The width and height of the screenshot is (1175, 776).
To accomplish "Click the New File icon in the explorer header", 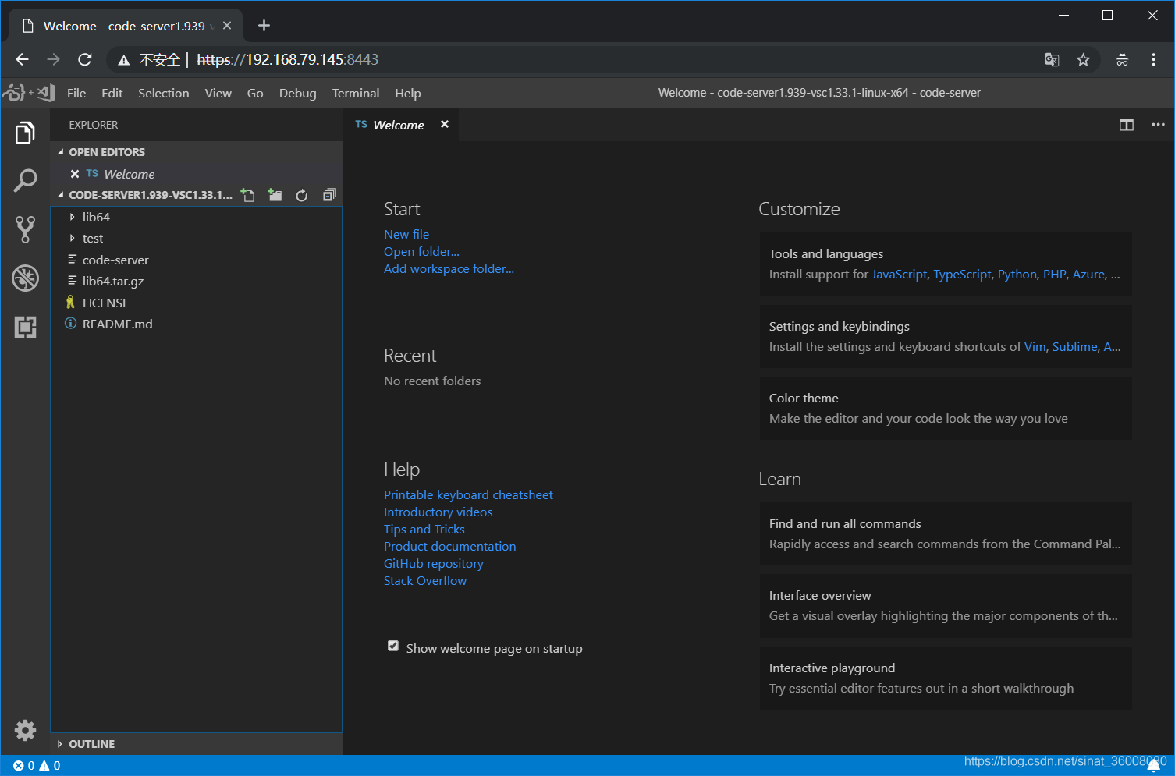I will click(x=248, y=195).
